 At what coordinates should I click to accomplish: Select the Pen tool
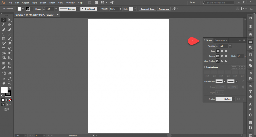[x=4, y=30]
